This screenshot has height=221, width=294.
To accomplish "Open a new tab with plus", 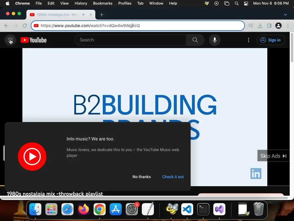I will coord(102,15).
